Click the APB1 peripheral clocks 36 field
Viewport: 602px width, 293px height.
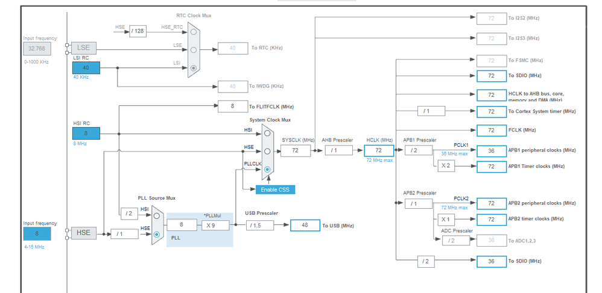[492, 151]
